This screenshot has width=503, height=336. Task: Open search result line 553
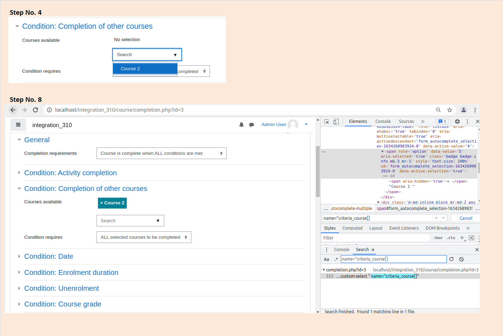tap(400, 276)
